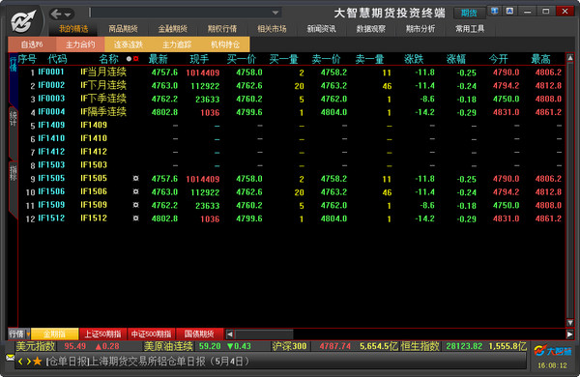Open the 行情 dropdown arrow in the bottom bar

[28, 334]
